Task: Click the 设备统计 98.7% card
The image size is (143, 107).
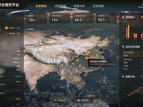Action: tap(106, 18)
